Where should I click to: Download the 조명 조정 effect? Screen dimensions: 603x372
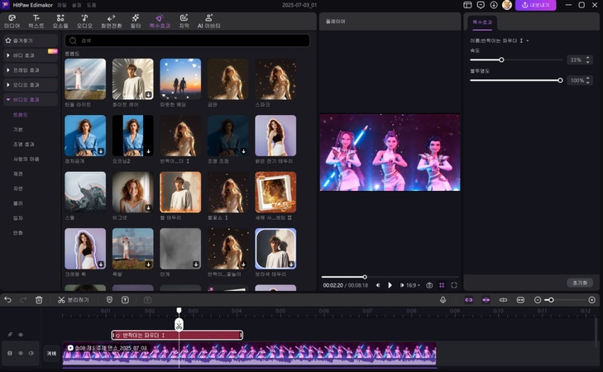tap(243, 151)
